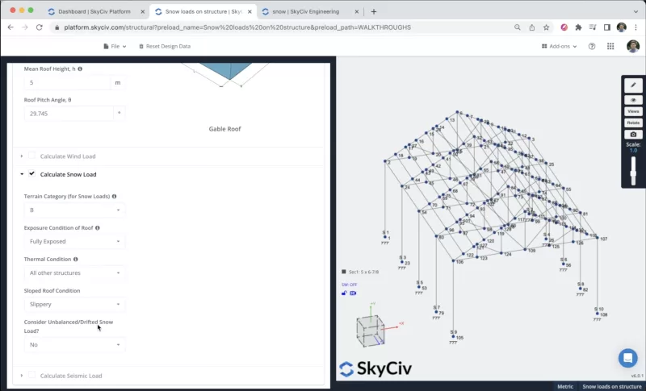Image resolution: width=646 pixels, height=391 pixels.
Task: Reload the page
Action: click(39, 27)
